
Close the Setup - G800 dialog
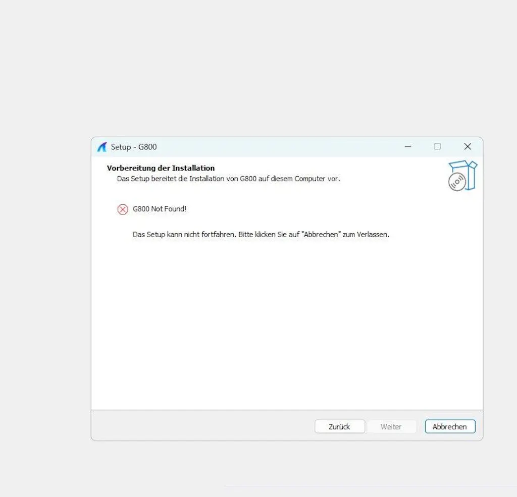467,147
